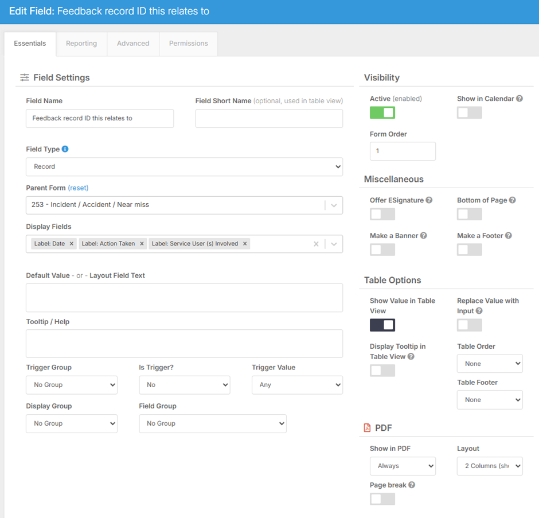539x518 pixels.
Task: Remove the 'Label: Date' tag
Action: tap(72, 244)
